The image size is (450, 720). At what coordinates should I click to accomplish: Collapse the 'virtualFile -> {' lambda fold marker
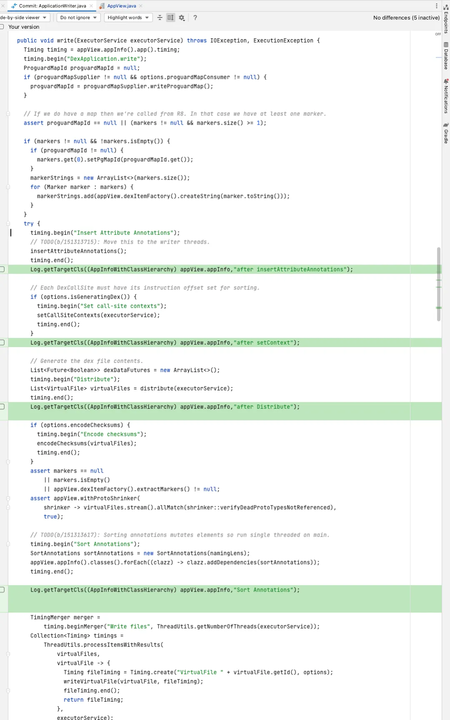coord(8,654)
